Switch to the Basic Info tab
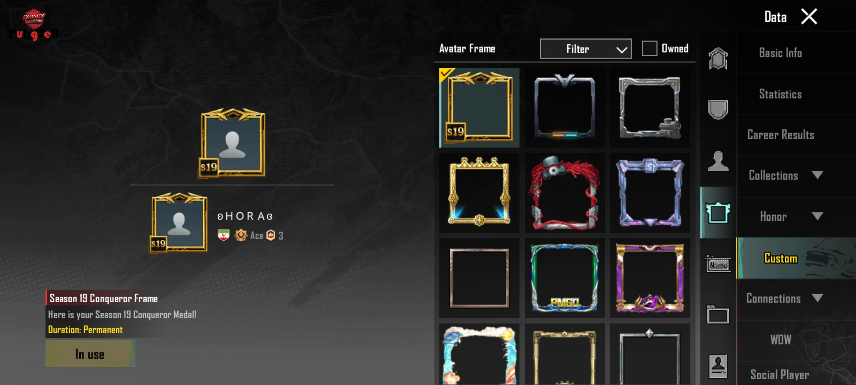This screenshot has width=856, height=385. [x=780, y=53]
